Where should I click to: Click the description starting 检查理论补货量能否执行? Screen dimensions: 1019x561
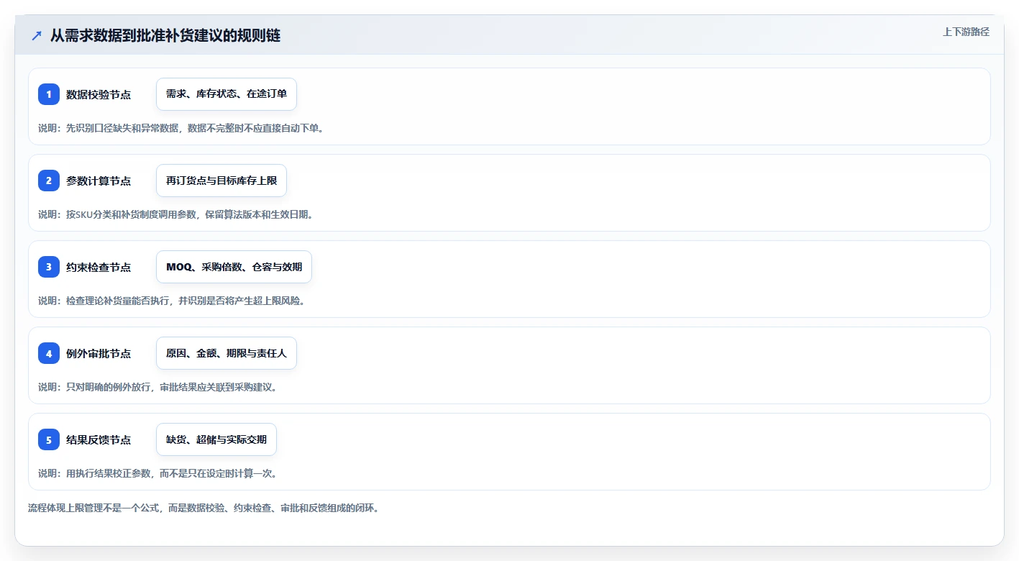tap(172, 301)
